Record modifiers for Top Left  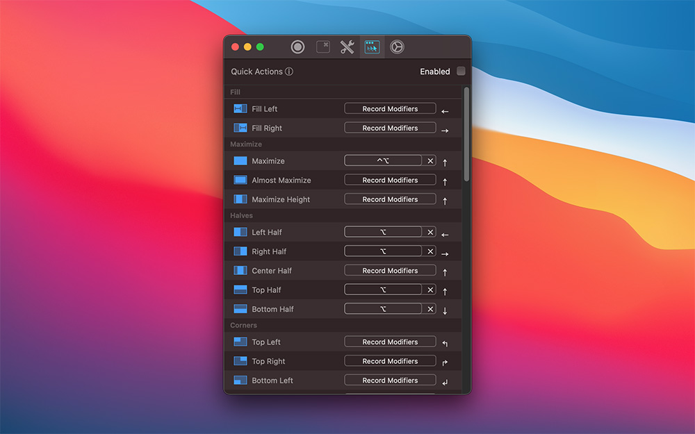390,342
